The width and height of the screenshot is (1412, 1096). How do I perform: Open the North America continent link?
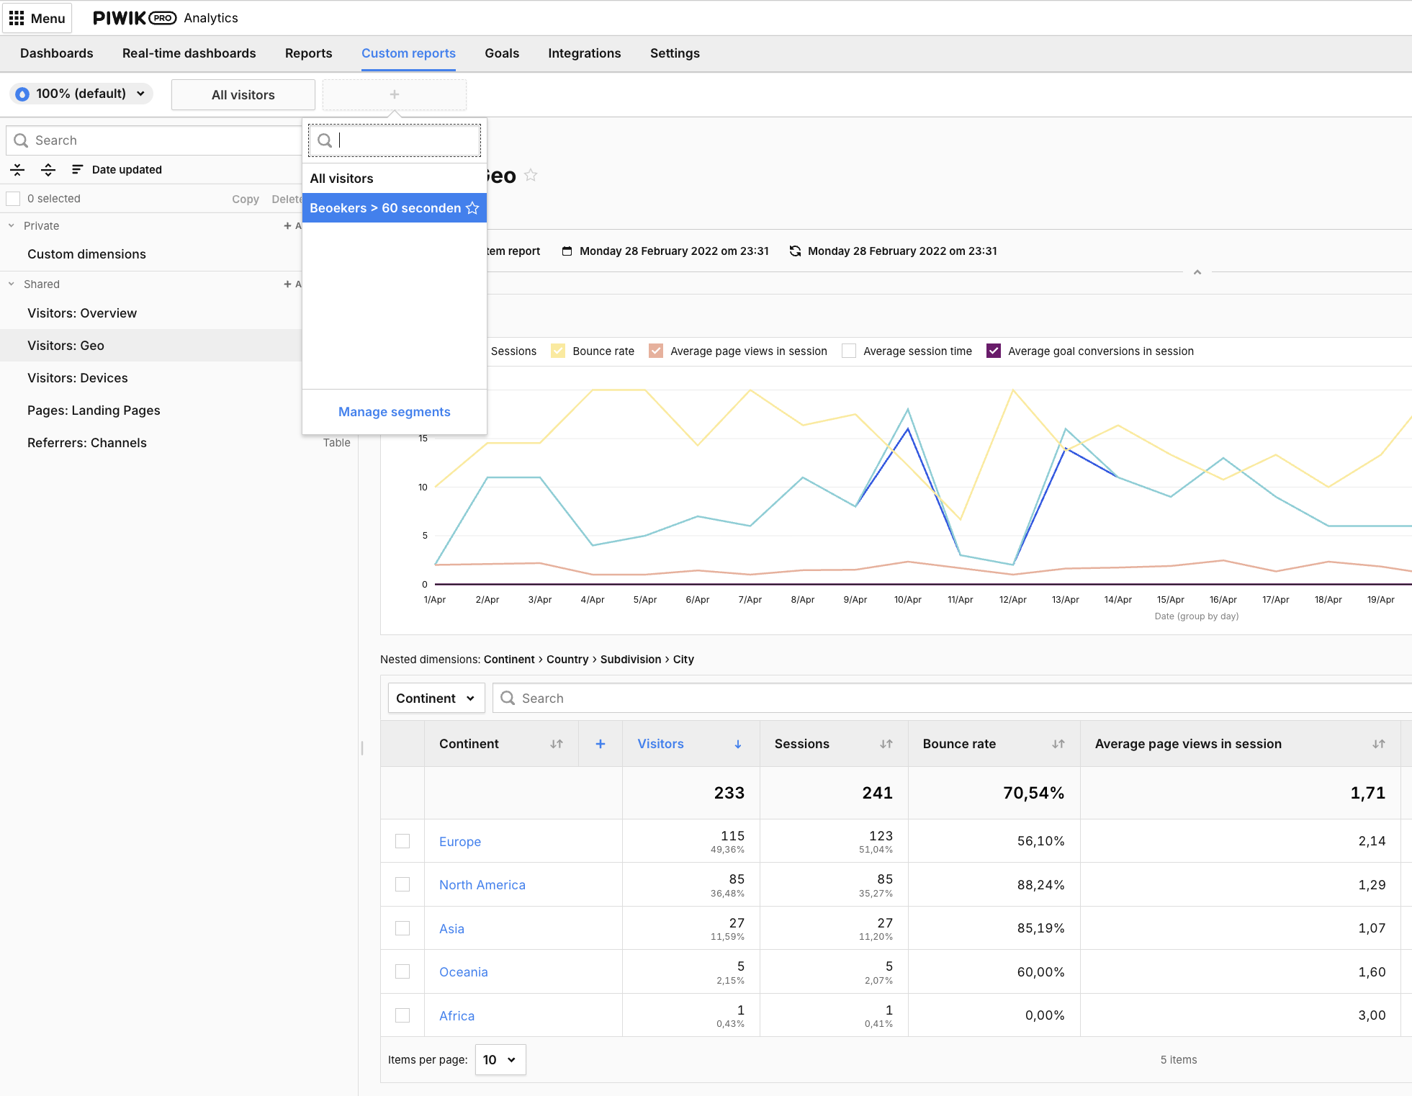(x=482, y=885)
